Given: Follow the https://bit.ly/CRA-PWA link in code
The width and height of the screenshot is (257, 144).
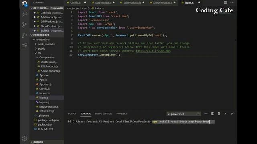Looking at the screenshot, I should pos(153,51).
